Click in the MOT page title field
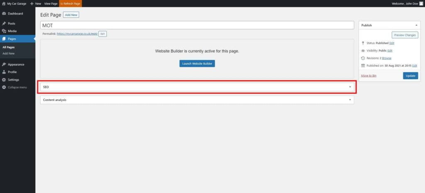425x193 pixels. [197, 25]
